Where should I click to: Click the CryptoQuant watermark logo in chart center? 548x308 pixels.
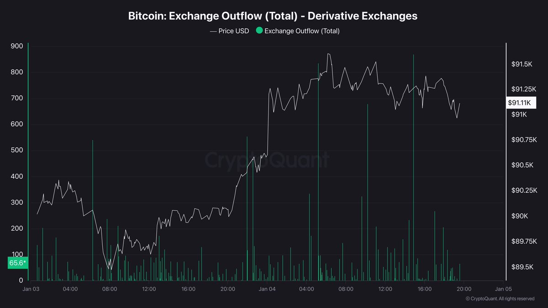tap(267, 160)
